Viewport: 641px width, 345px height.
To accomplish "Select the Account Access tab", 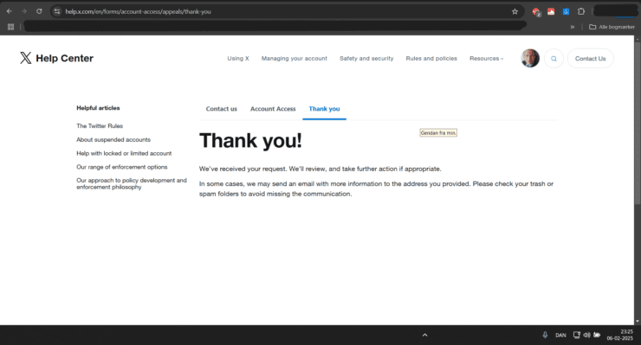I will coord(273,109).
